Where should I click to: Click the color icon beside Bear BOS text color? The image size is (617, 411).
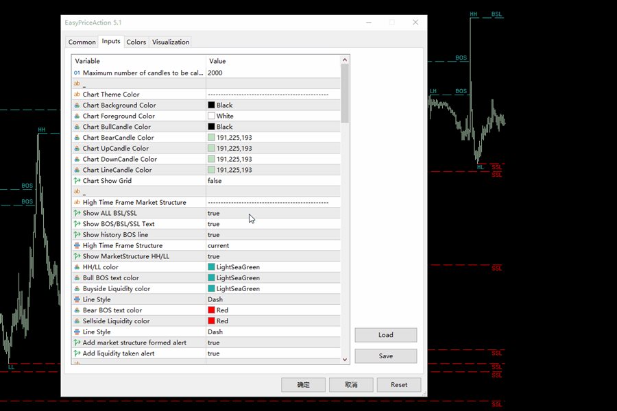77,310
